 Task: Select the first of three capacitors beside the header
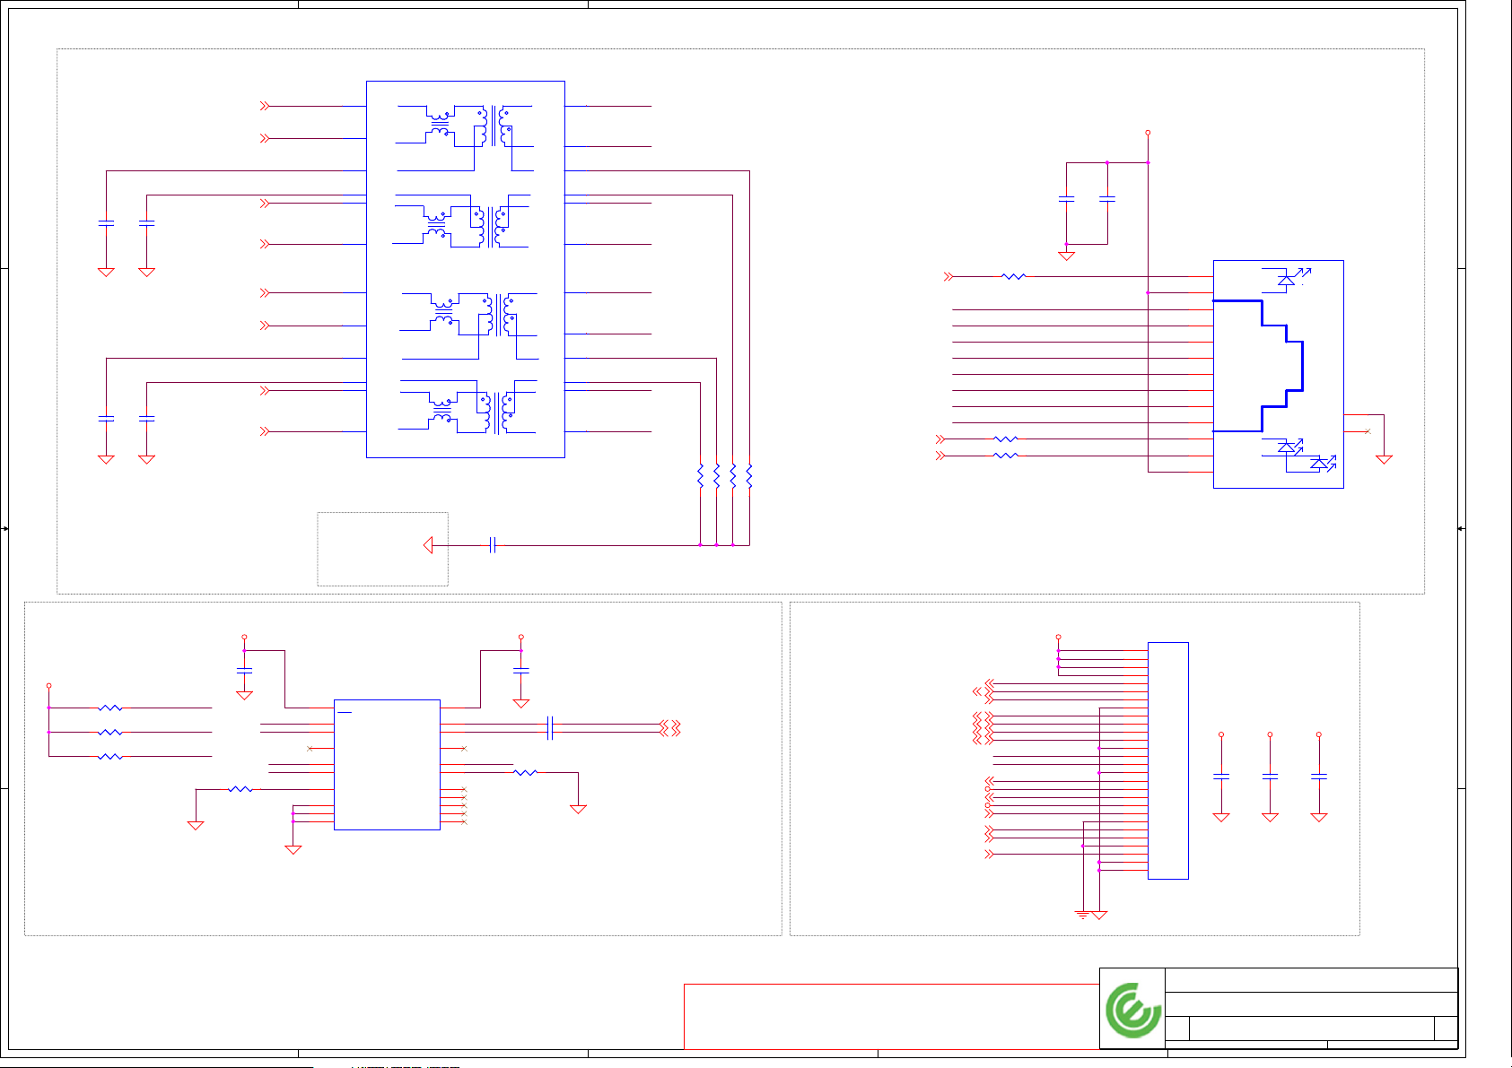(1221, 776)
